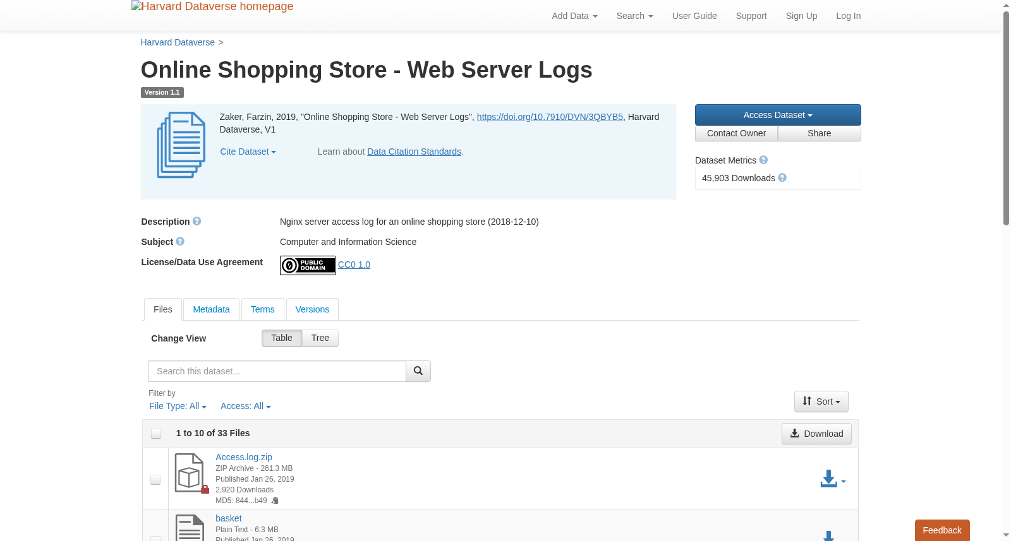
Task: Click the Description help question mark icon
Action: click(x=197, y=222)
